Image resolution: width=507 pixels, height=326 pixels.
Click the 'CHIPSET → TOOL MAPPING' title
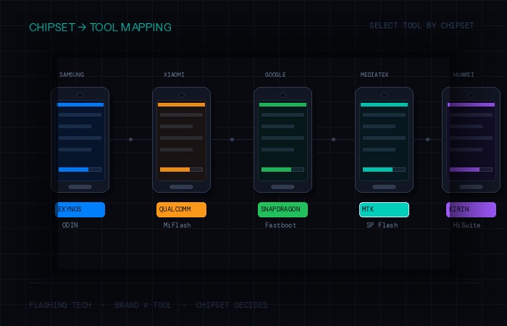[x=100, y=28]
